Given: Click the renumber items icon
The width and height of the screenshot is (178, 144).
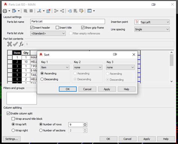Looking at the screenshot, I should pos(39,11).
